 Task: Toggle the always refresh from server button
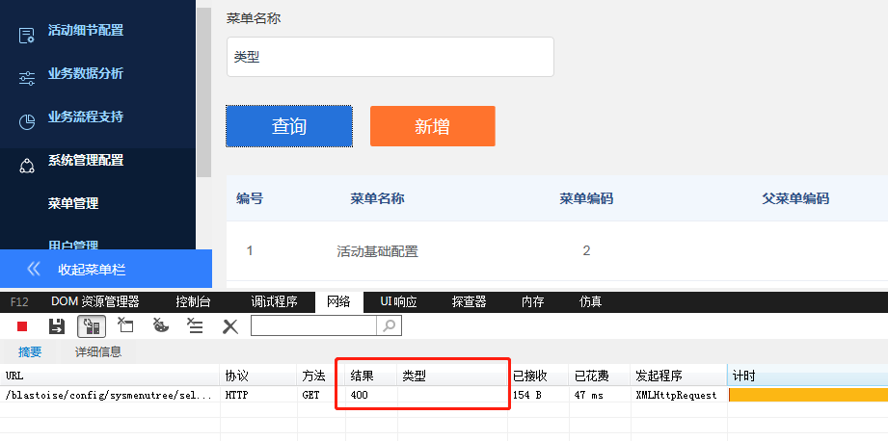click(x=91, y=326)
